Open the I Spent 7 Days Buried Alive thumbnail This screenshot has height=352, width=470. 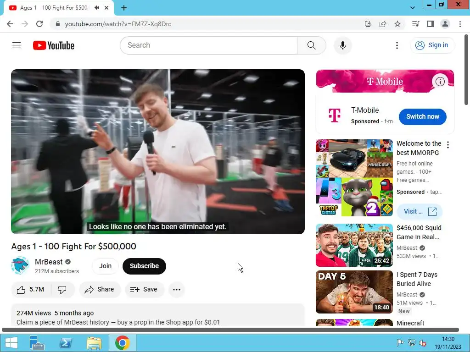tap(354, 292)
